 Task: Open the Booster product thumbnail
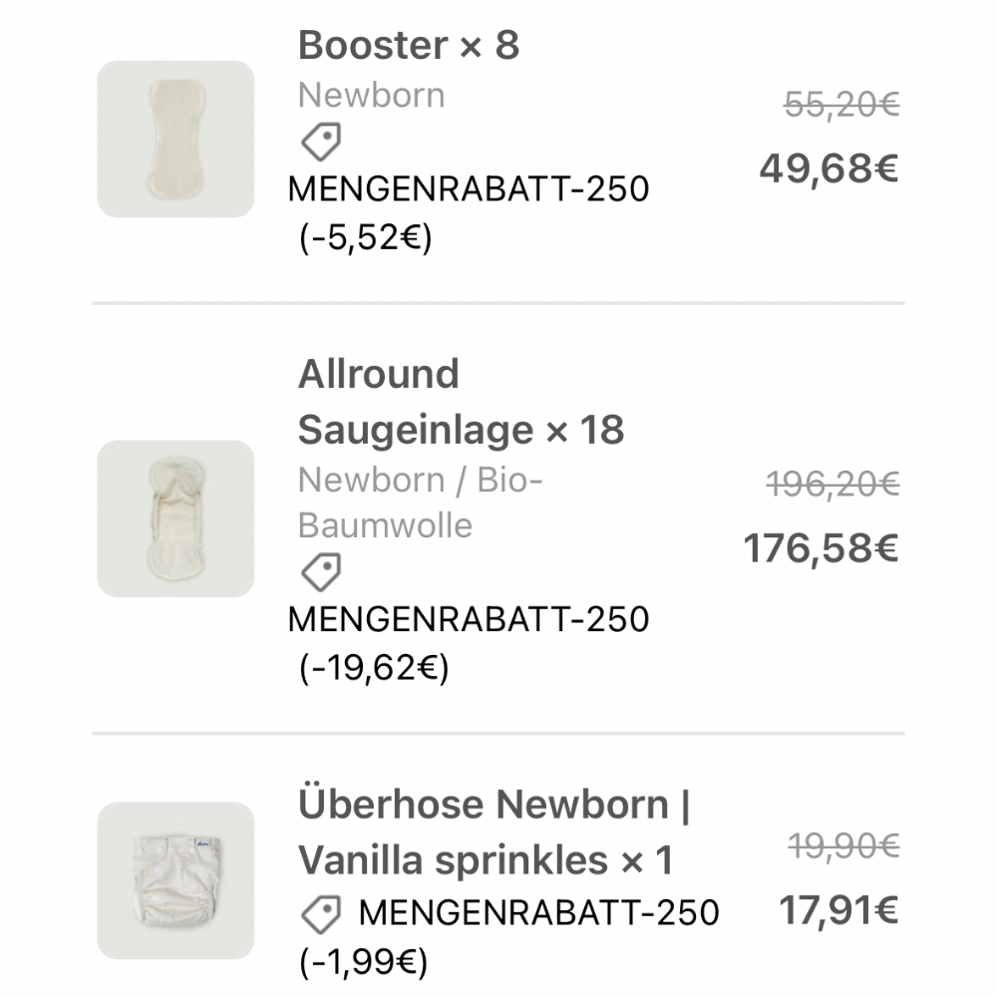pos(175,139)
